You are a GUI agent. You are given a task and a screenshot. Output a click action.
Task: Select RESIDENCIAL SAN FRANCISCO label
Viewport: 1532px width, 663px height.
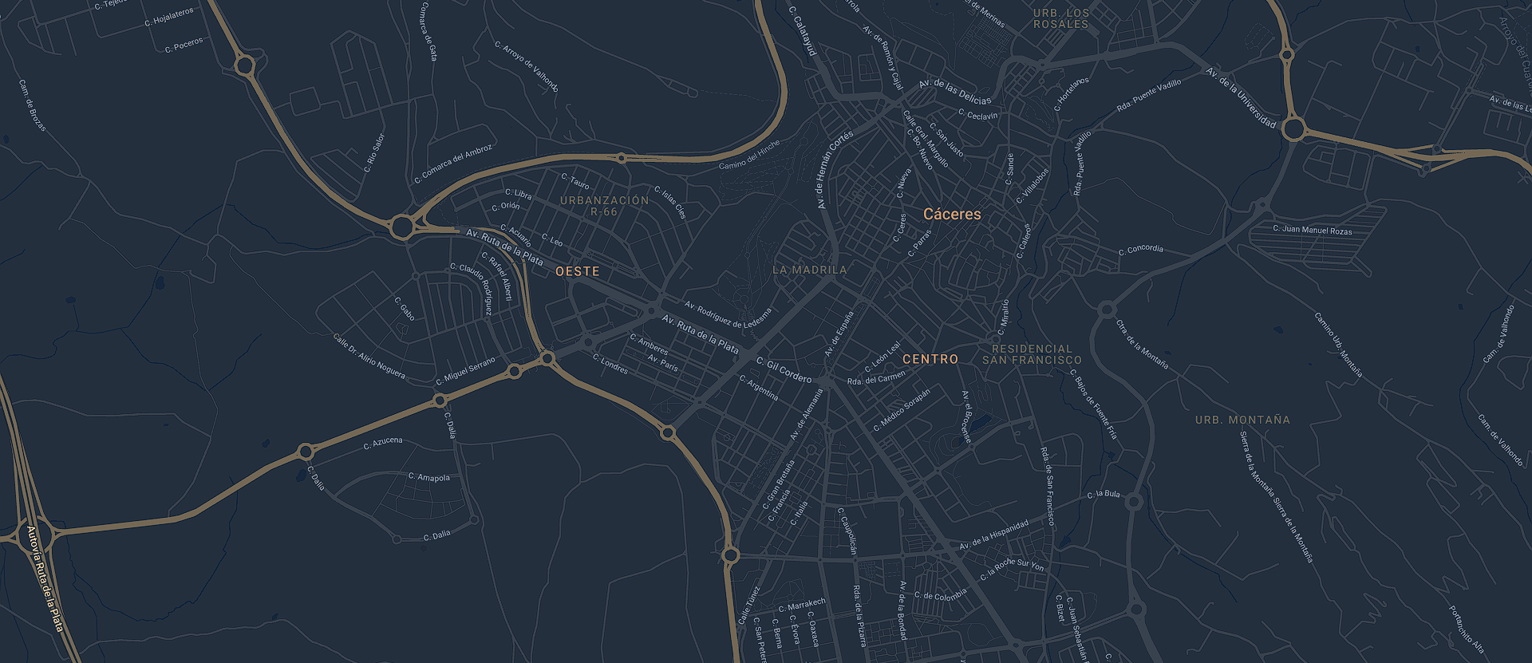point(1033,354)
